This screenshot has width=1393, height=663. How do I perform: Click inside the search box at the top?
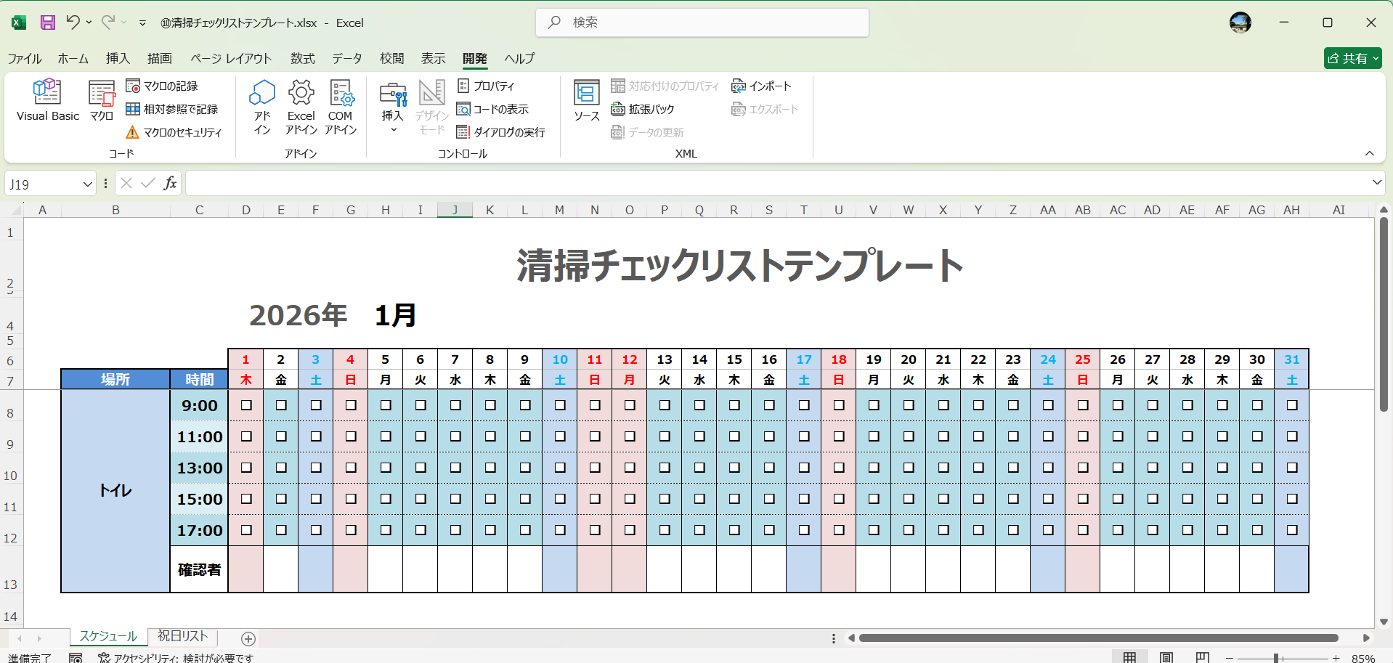[702, 23]
